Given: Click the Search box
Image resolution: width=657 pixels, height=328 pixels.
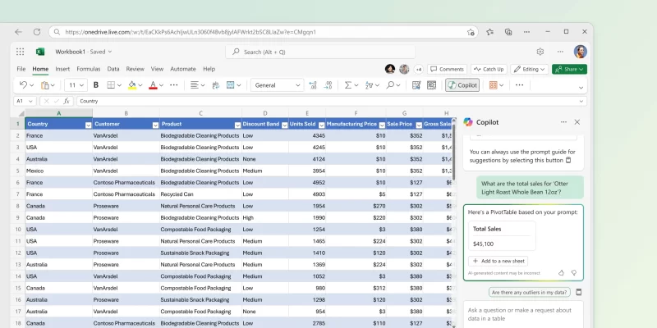Looking at the screenshot, I should 320,52.
